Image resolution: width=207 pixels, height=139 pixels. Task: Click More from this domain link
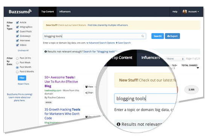coord(62,92)
